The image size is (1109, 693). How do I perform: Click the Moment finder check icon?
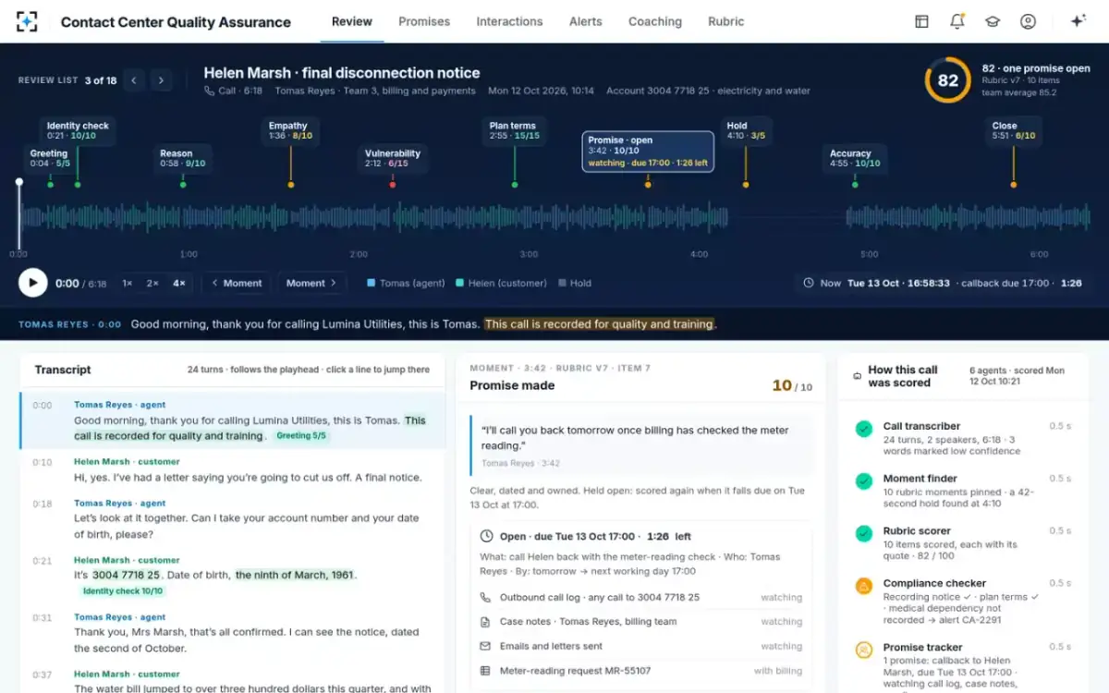pos(863,481)
